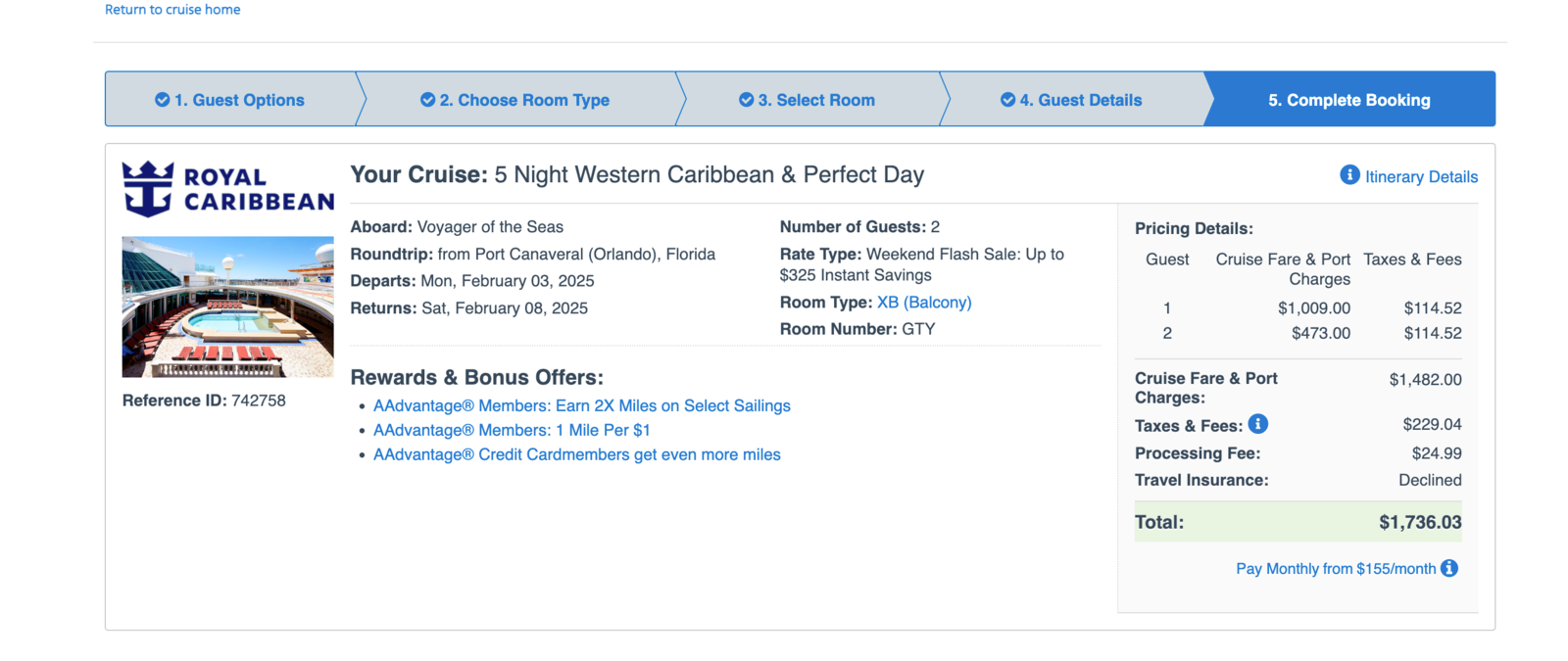Click checkmark icon on Select Room step

[x=746, y=100]
